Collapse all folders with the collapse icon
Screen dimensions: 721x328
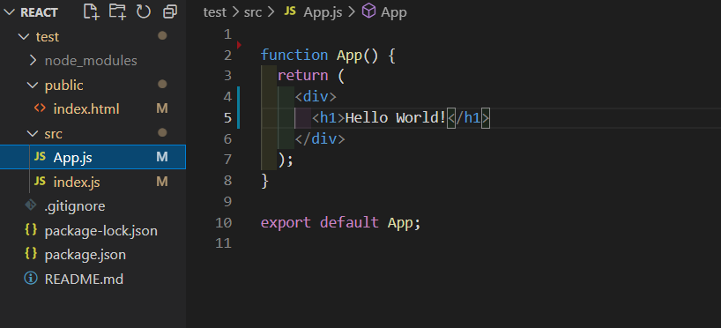pos(170,12)
